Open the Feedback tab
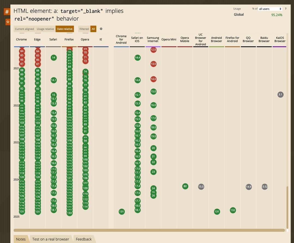Viewport: 294px width, 243px height. pyautogui.click(x=84, y=239)
